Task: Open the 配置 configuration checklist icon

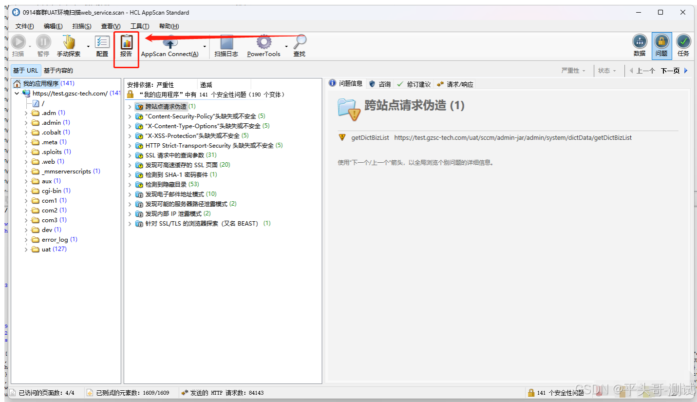Action: pyautogui.click(x=102, y=42)
